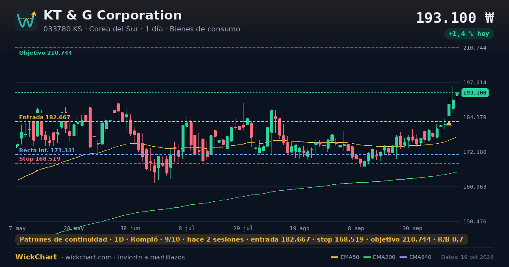509x267 pixels.
Task: Click the 210.744 axis value
Action: (475, 48)
